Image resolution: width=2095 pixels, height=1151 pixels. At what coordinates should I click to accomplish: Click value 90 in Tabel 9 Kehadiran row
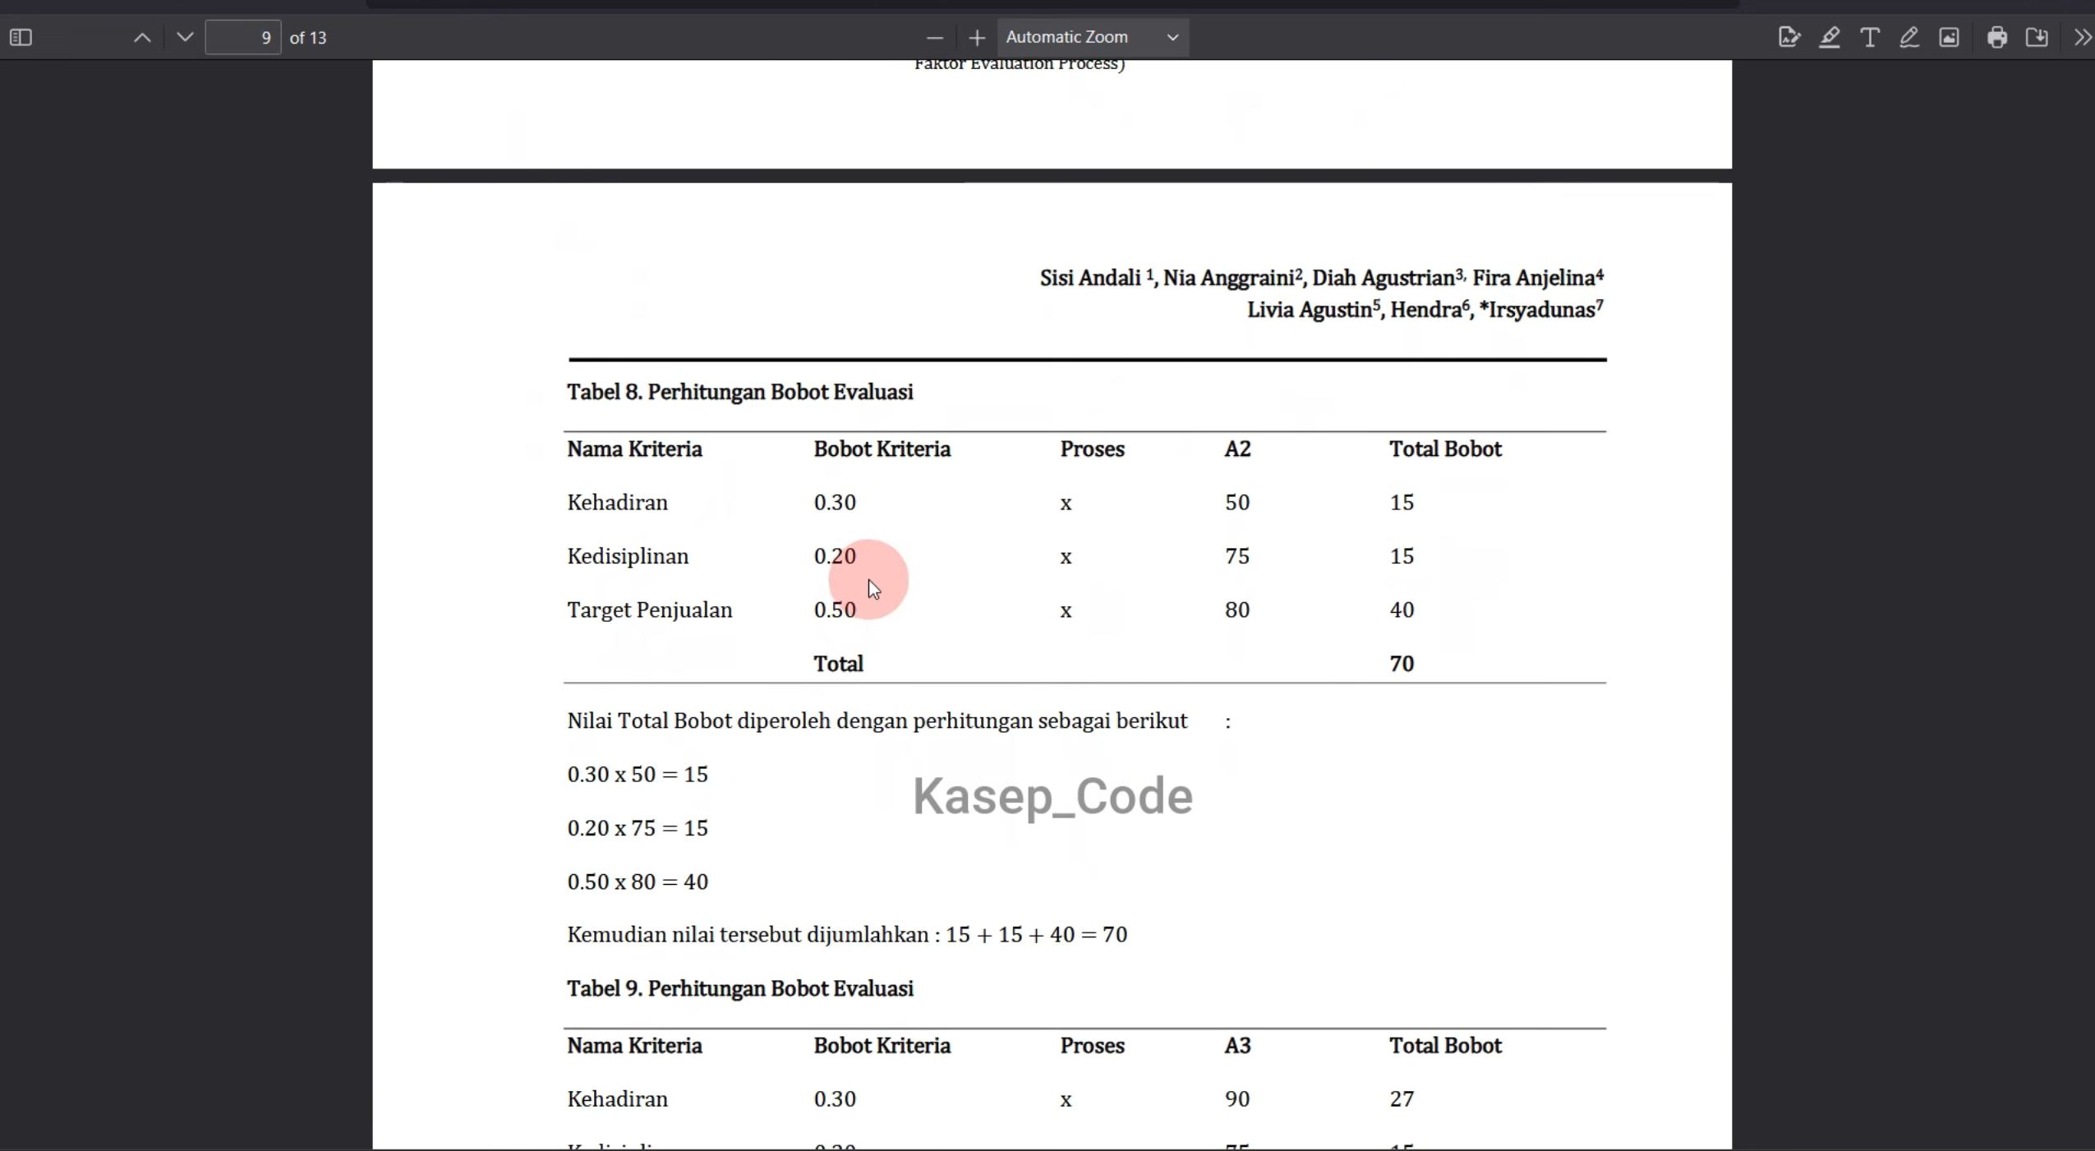pyautogui.click(x=1237, y=1099)
